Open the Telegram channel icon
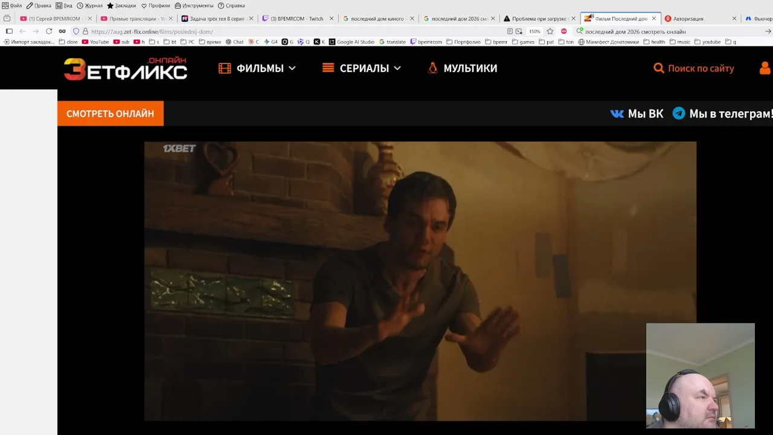The width and height of the screenshot is (773, 435). 679,114
